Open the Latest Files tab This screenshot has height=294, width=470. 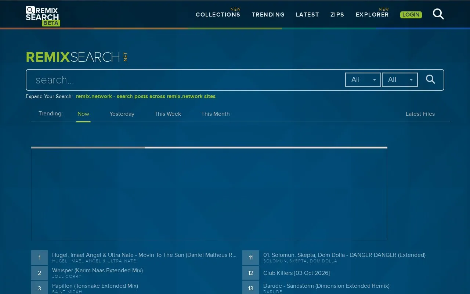(420, 114)
